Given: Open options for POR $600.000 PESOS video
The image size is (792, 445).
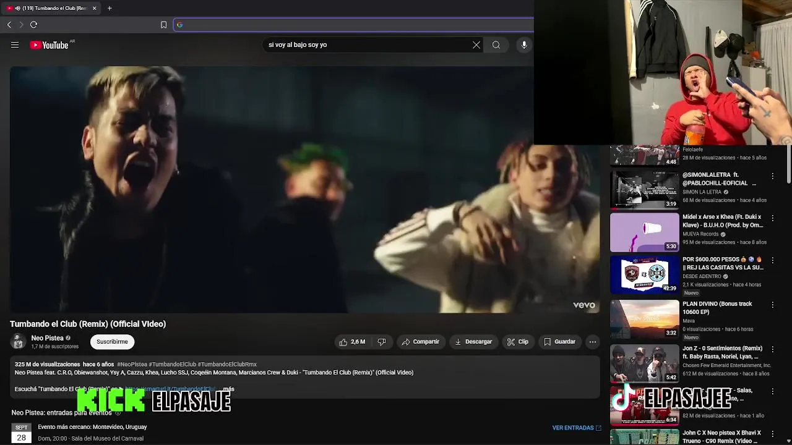Looking at the screenshot, I should click(772, 261).
